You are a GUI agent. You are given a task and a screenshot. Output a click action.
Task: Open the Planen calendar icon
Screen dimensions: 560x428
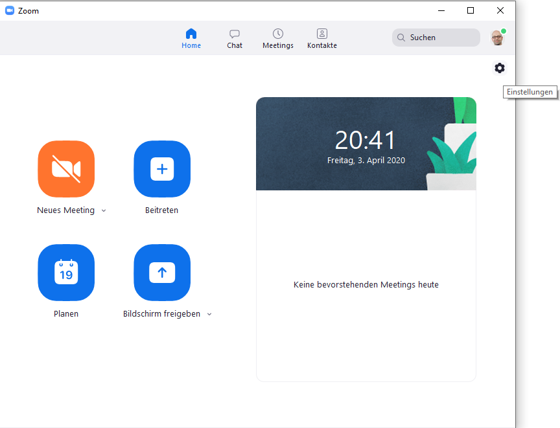[x=66, y=273]
